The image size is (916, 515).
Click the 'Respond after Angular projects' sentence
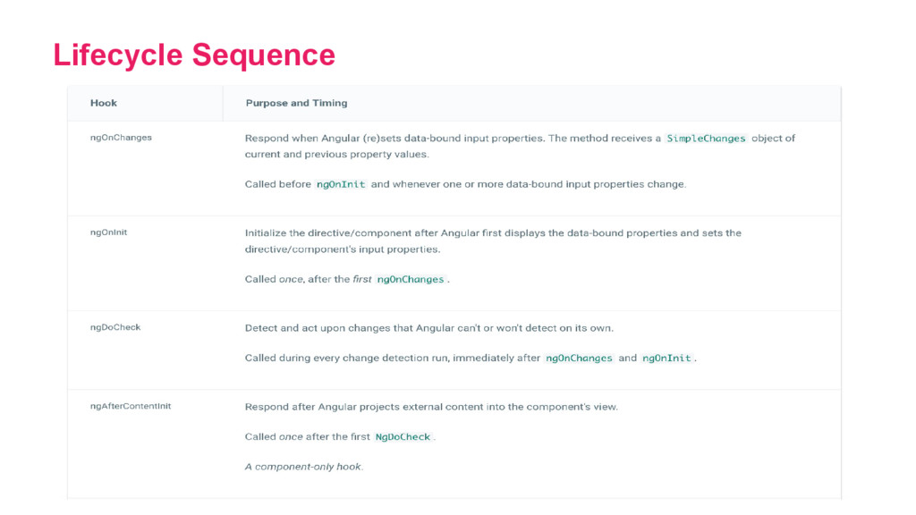point(431,407)
